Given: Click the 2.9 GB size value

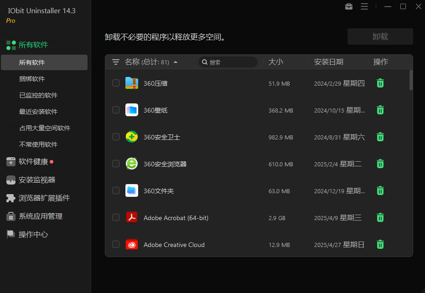Looking at the screenshot, I should 277,218.
